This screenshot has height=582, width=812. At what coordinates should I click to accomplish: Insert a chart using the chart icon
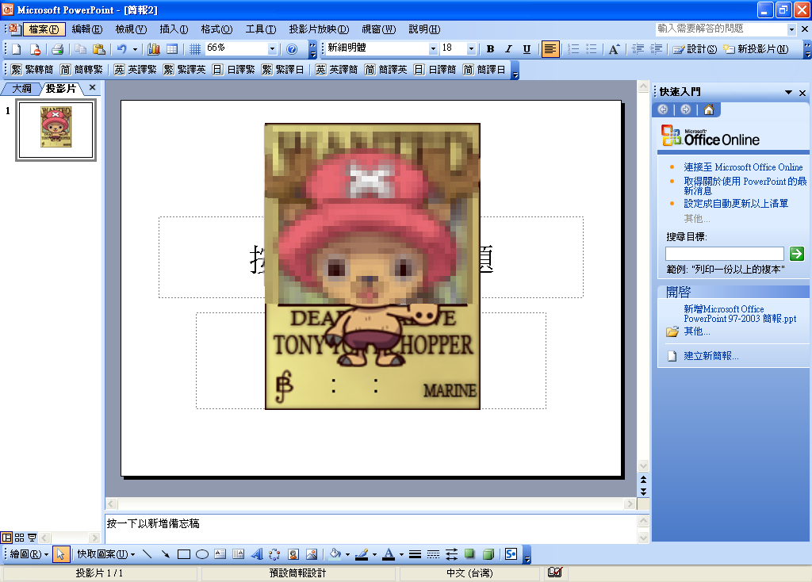(154, 49)
